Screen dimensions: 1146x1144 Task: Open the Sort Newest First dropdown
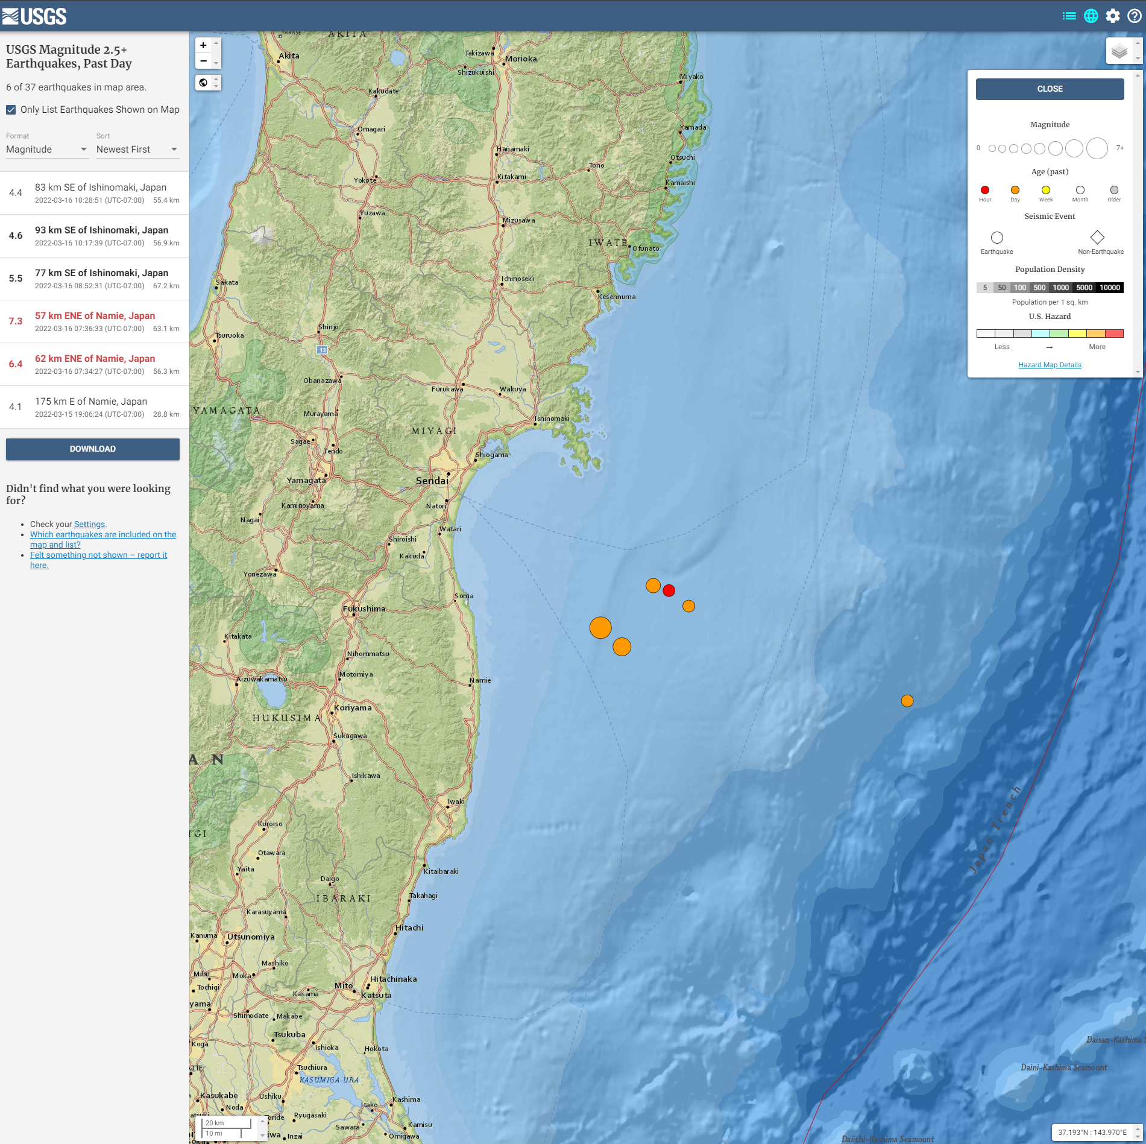point(137,150)
